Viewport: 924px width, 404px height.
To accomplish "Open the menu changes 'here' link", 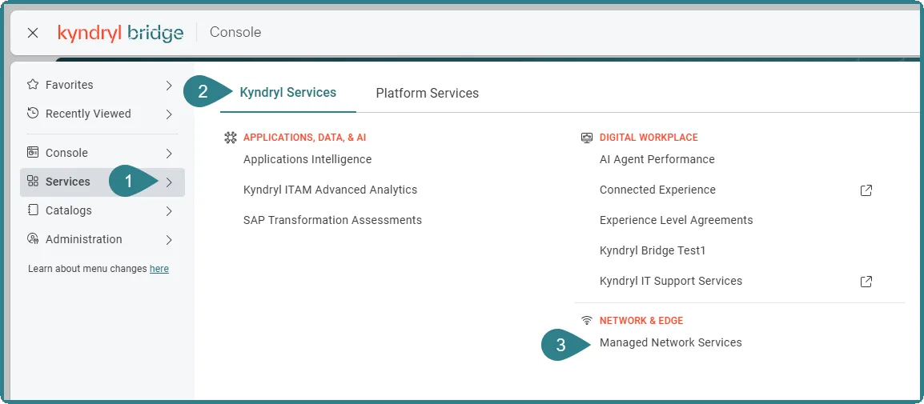I will pyautogui.click(x=159, y=269).
